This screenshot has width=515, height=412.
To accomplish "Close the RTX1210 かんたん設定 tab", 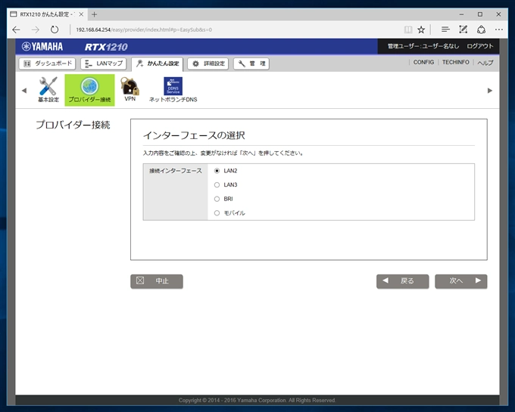I will pyautogui.click(x=81, y=14).
